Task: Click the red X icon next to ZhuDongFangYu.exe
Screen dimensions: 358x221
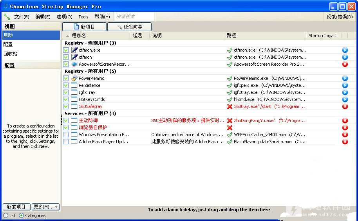Action: click(230, 120)
